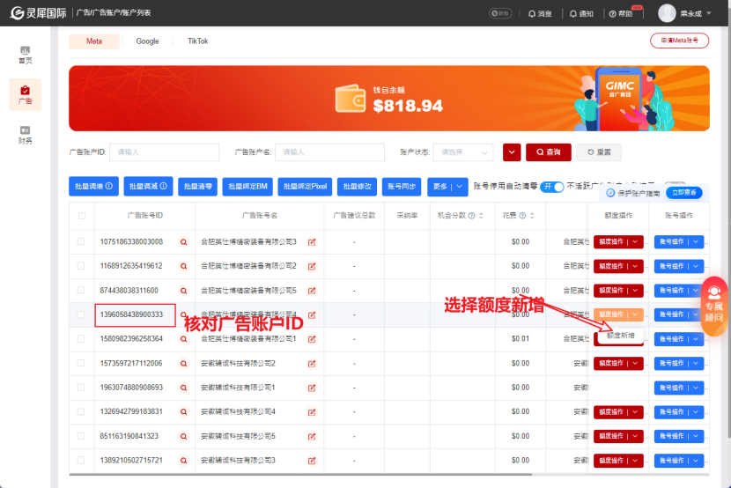The width and height of the screenshot is (731, 488).
Task: Open 额度操作 dropdown for ID 1168912635419612
Action: click(x=618, y=266)
